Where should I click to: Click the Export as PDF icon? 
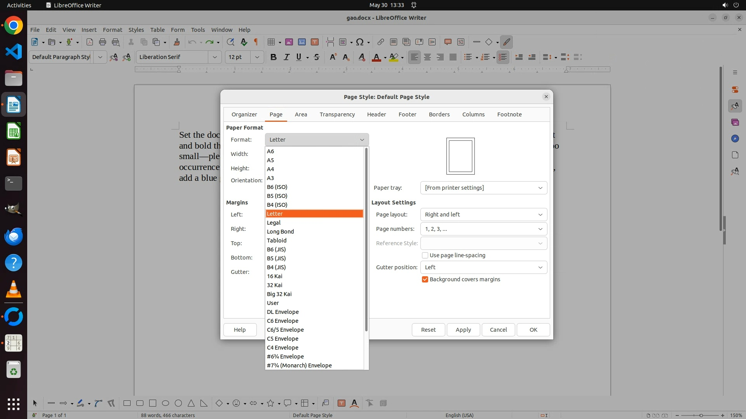[90, 42]
